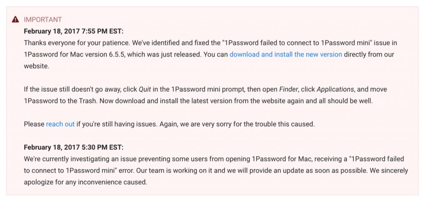Image resolution: width=427 pixels, height=201 pixels.
Task: Follow the "reach out" link
Action: (60, 124)
